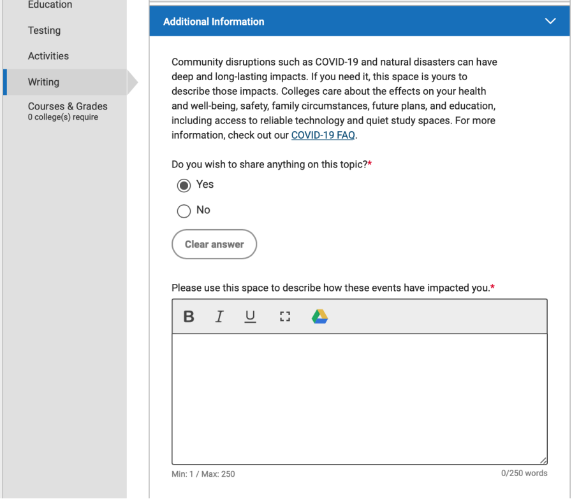Image resolution: width=572 pixels, height=499 pixels.
Task: Open the COVID-19 FAQ link
Action: tap(323, 135)
